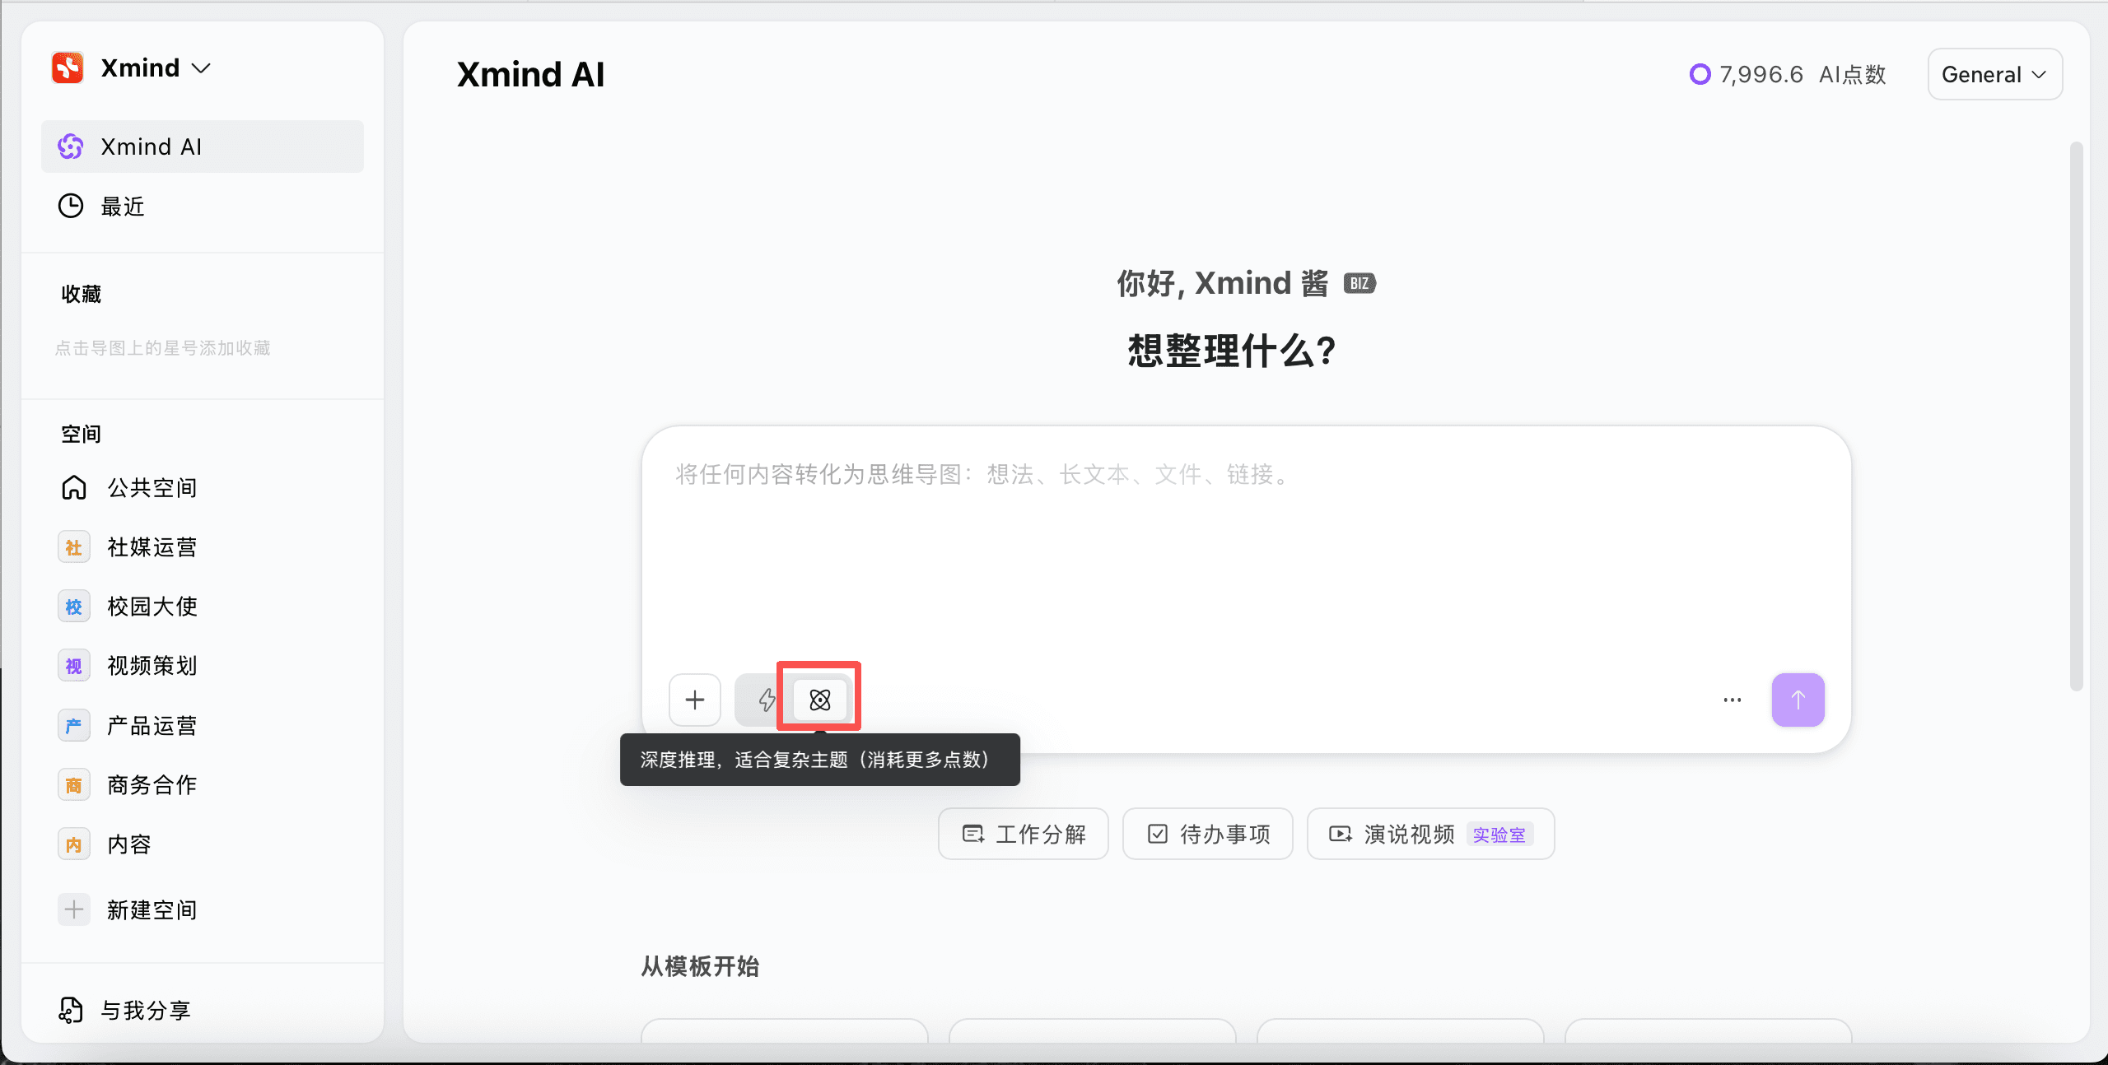Click the plus icon beside 新建空间
This screenshot has width=2108, height=1065.
tap(74, 909)
